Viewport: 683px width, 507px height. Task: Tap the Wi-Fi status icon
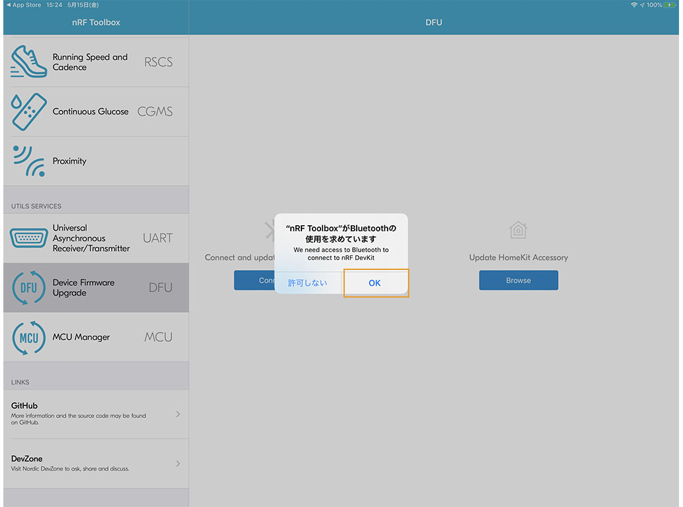[634, 5]
